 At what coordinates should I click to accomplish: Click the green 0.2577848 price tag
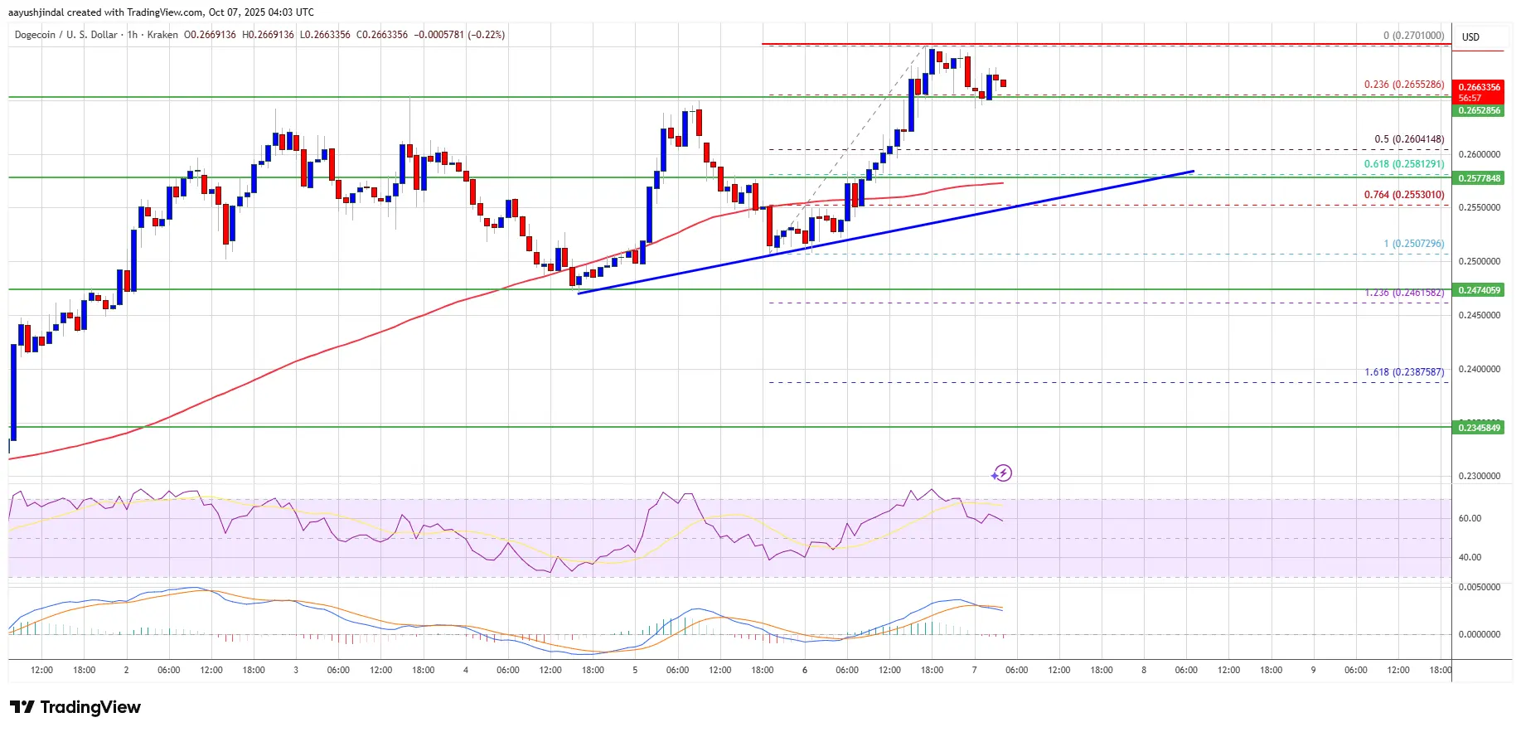[1480, 178]
